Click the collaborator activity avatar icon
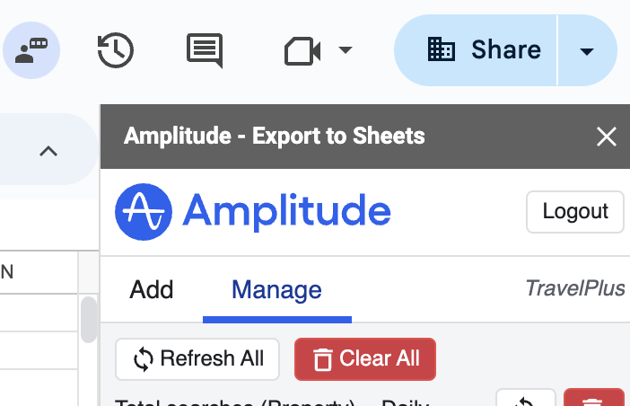The width and height of the screenshot is (630, 406). click(x=31, y=50)
